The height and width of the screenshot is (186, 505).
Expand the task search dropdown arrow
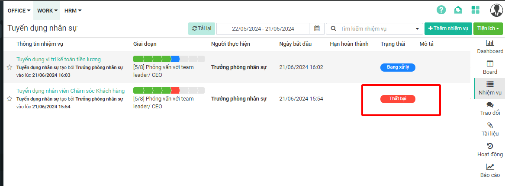click(x=417, y=29)
